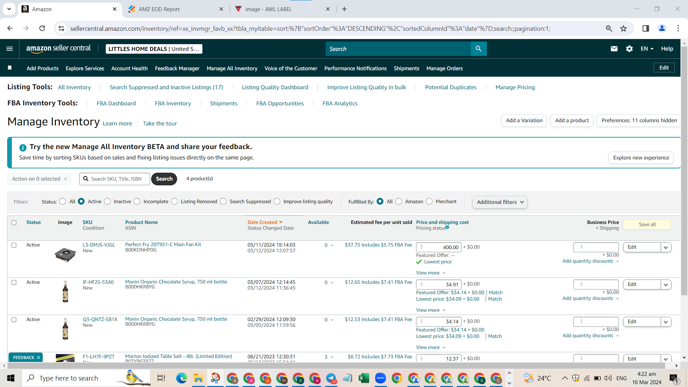Open Task View on the taskbar

161,378
